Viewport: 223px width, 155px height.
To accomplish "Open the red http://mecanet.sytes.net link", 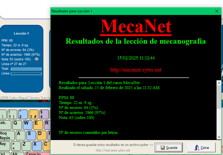I will pyautogui.click(x=136, y=70).
